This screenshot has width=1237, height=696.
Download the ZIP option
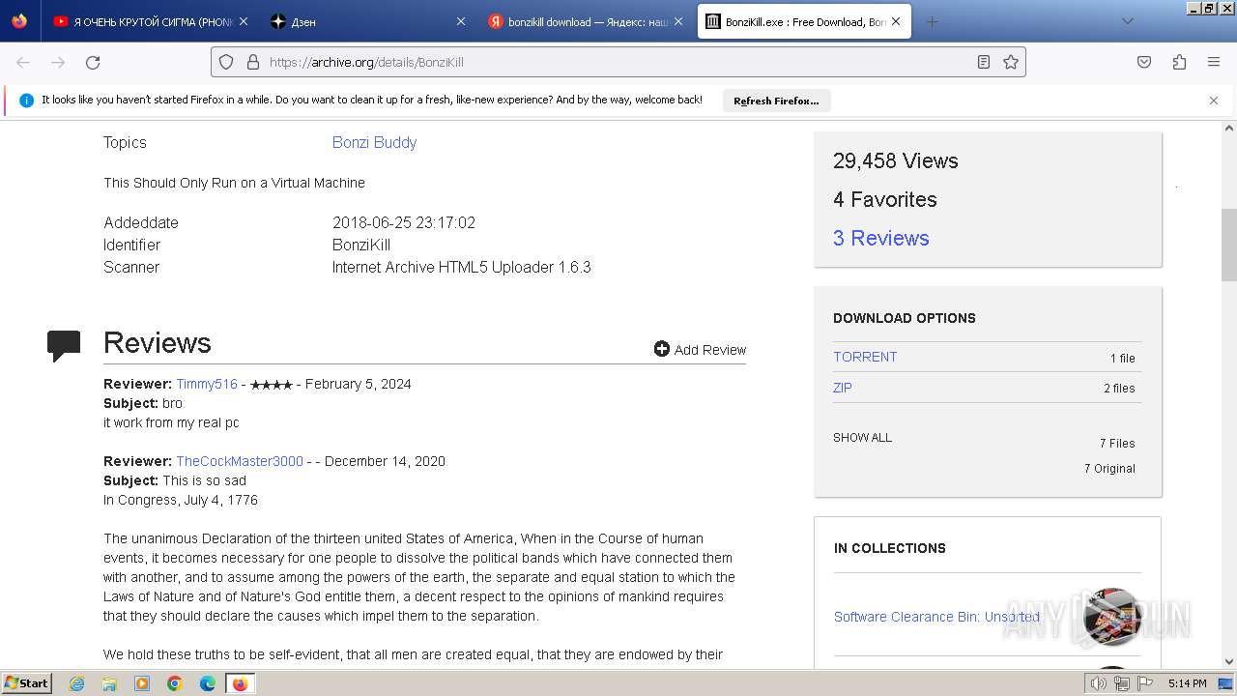(x=843, y=388)
